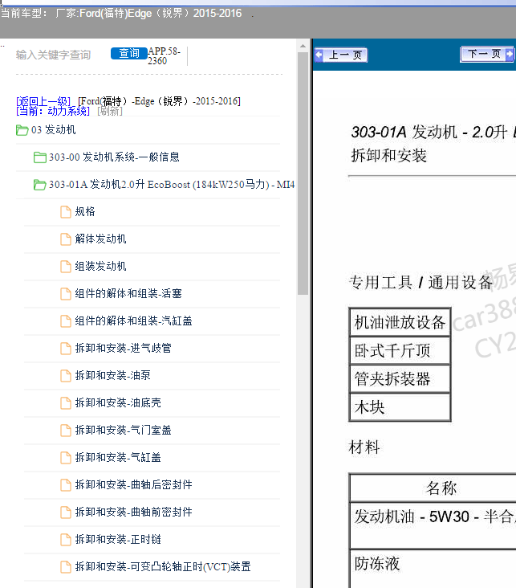Click document icon for 拆卸和安装-油泵

click(66, 376)
